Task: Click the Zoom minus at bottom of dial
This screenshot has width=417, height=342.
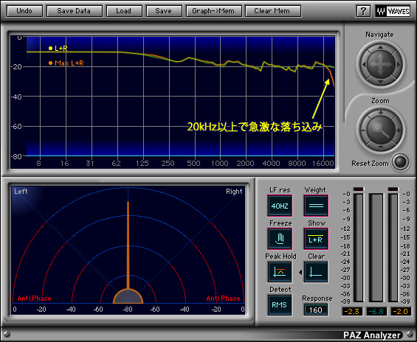Action: tap(381, 147)
